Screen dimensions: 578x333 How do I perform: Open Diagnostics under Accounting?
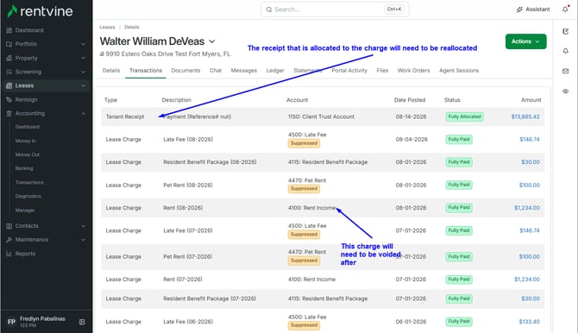pos(28,197)
